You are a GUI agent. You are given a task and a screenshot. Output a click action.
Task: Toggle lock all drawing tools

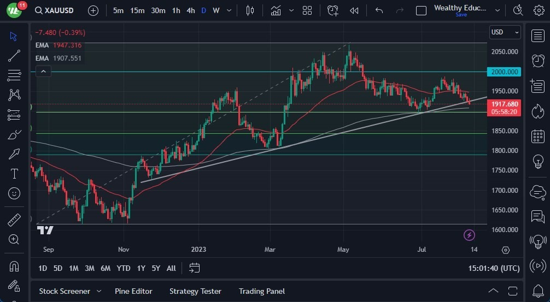[14, 287]
